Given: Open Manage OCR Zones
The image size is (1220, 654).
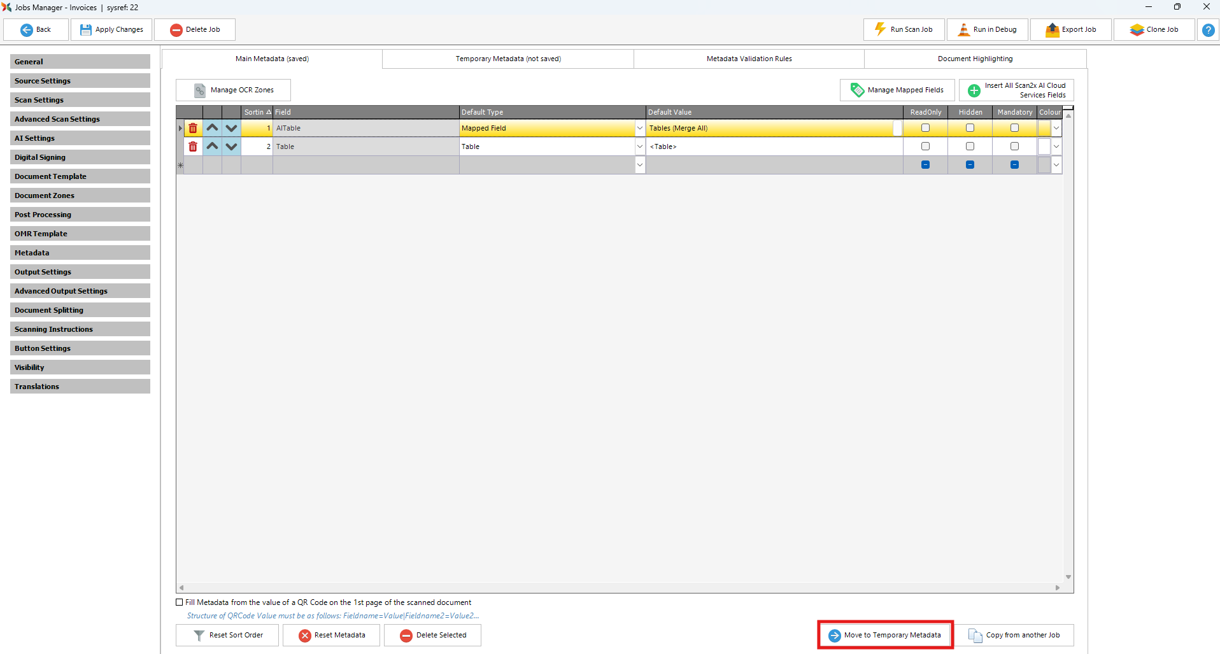Looking at the screenshot, I should (233, 90).
